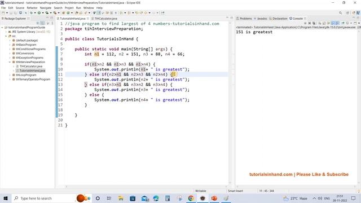Click the Smart Insert status field
361x203 pixels.
point(235,191)
